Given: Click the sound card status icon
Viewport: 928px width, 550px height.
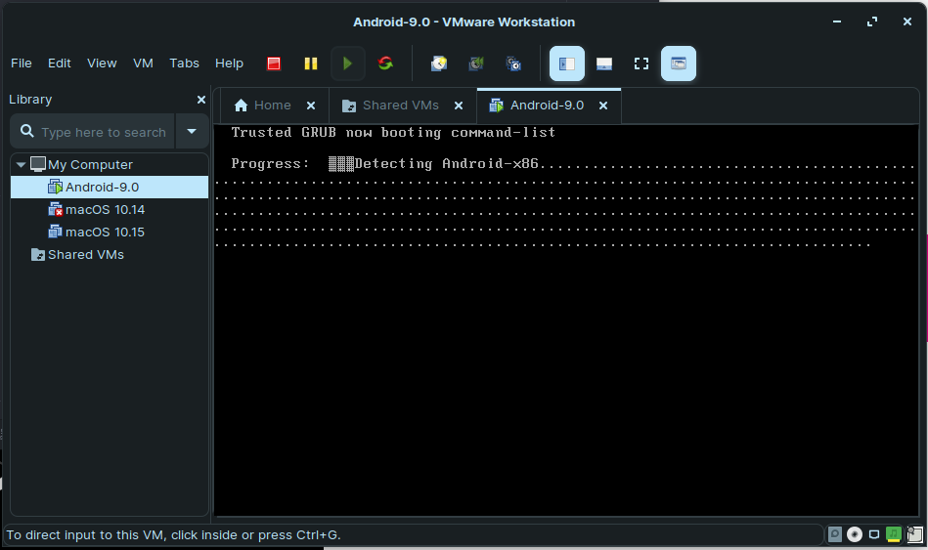Looking at the screenshot, I should 893,534.
